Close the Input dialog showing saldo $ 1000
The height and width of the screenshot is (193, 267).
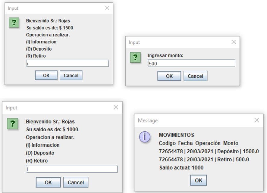[116, 107]
